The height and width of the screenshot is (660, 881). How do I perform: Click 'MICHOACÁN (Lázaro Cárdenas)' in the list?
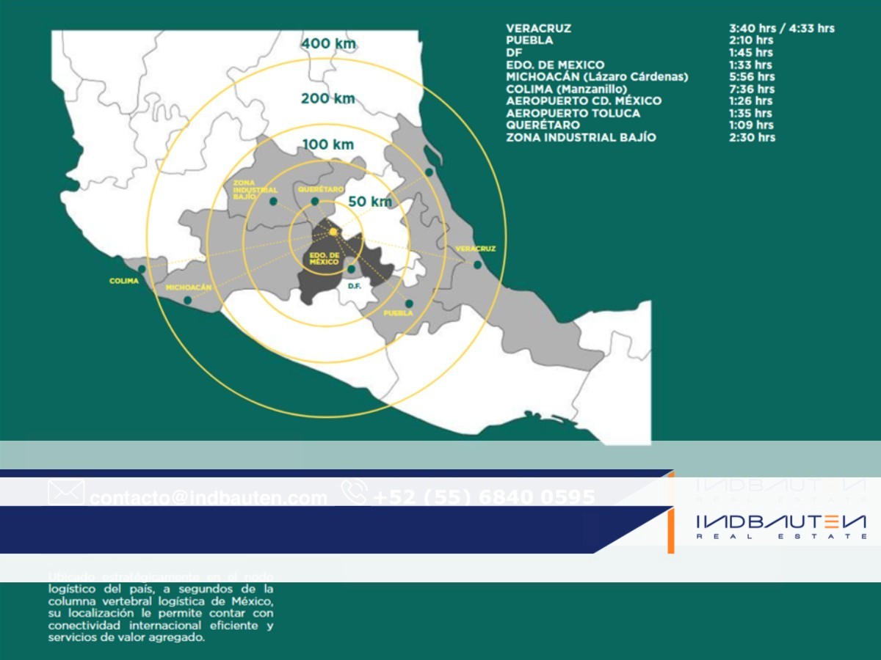pos(597,77)
